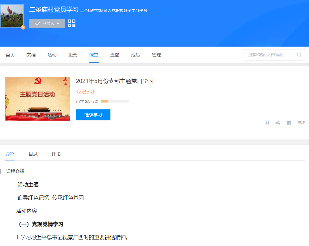
Task: Click the share icon
Action: coord(278,123)
